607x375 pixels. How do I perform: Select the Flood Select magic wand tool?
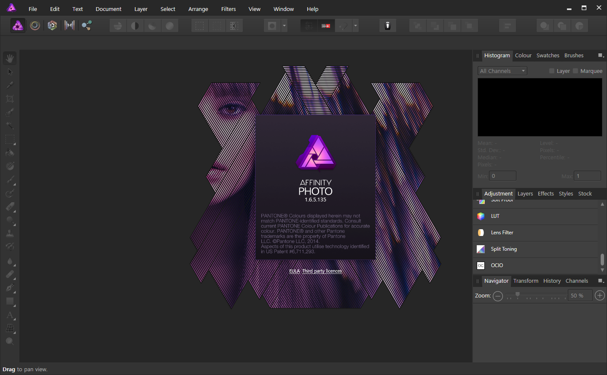point(10,126)
